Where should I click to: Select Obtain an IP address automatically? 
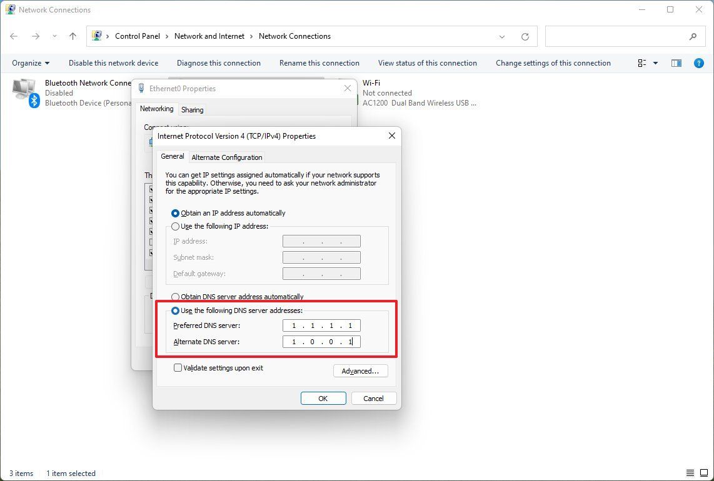[x=176, y=213]
